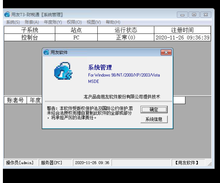Click the 本产品由用友软件股份有限公司提供技术 line

[x=122, y=97]
